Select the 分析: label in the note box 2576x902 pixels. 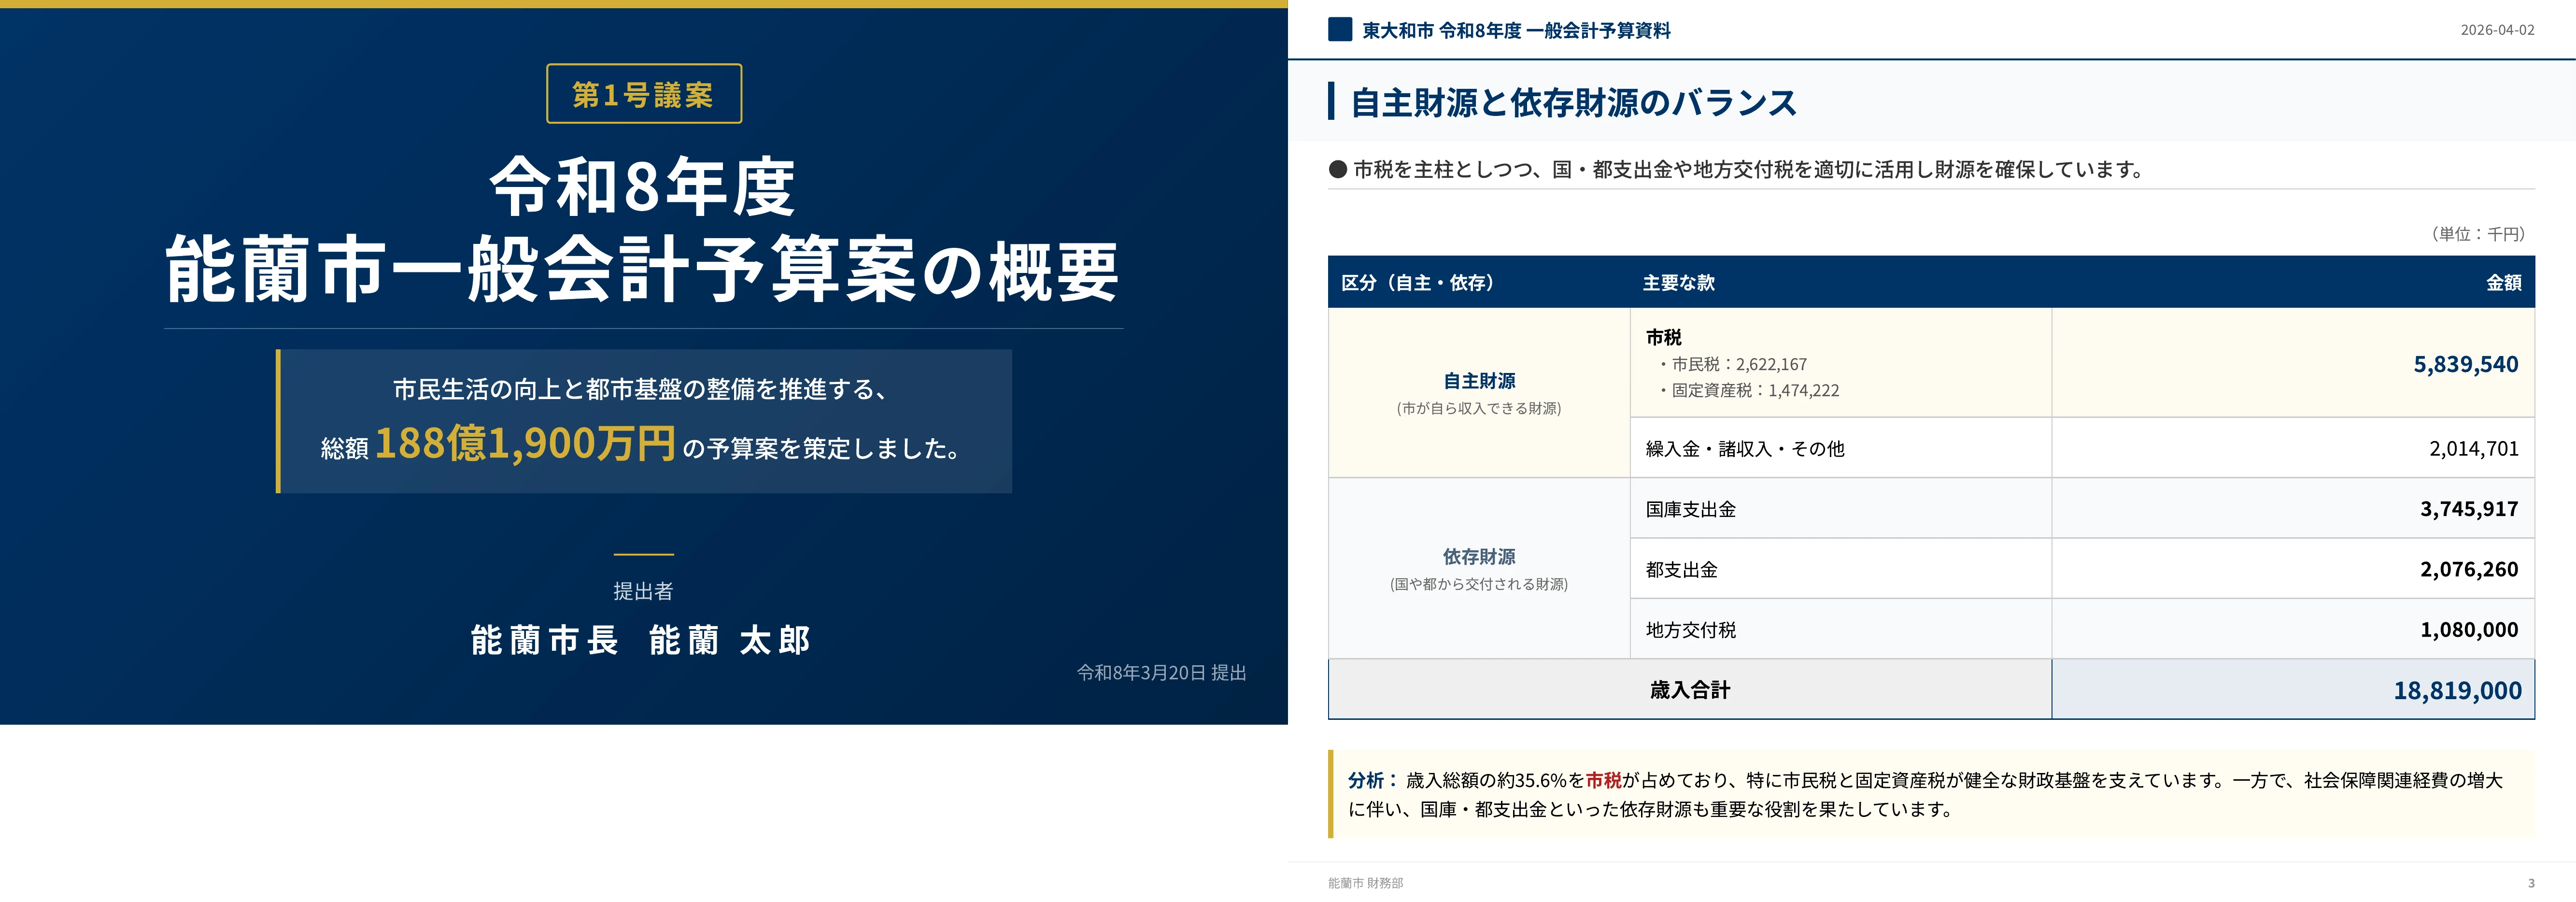[x=1374, y=780]
